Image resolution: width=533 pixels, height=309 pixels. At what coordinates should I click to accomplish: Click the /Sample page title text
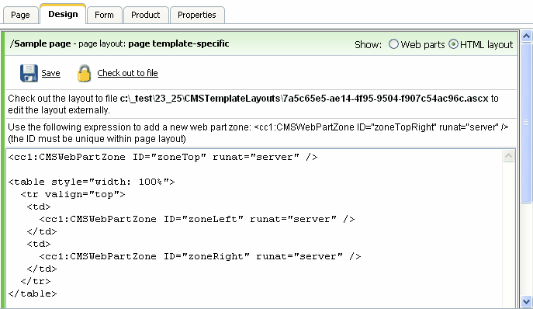pos(40,44)
